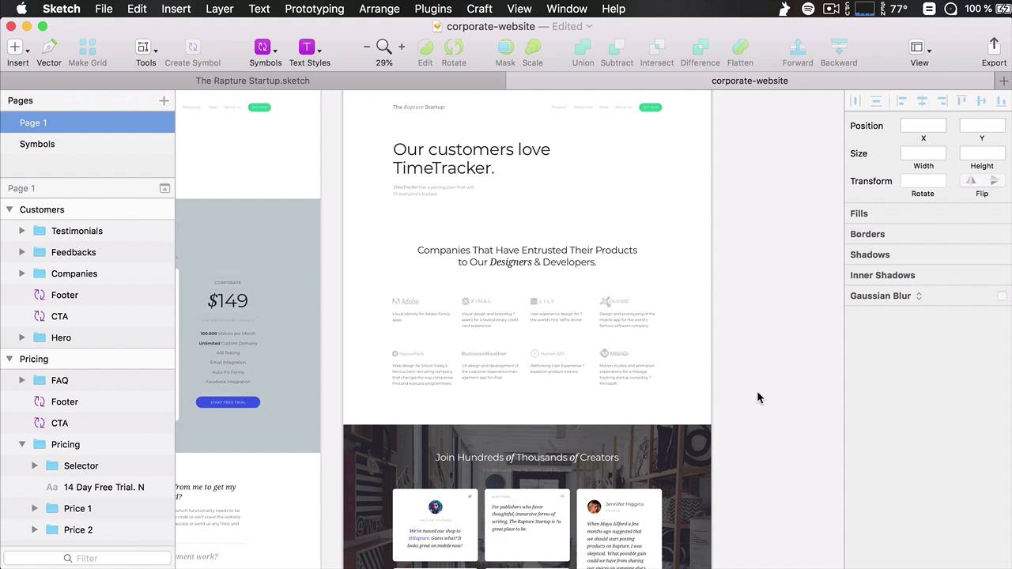Select the '14 Day Free Trial. N' text layer
The width and height of the screenshot is (1012, 569).
(87, 487)
